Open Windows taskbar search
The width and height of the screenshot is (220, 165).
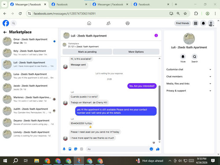15,161
